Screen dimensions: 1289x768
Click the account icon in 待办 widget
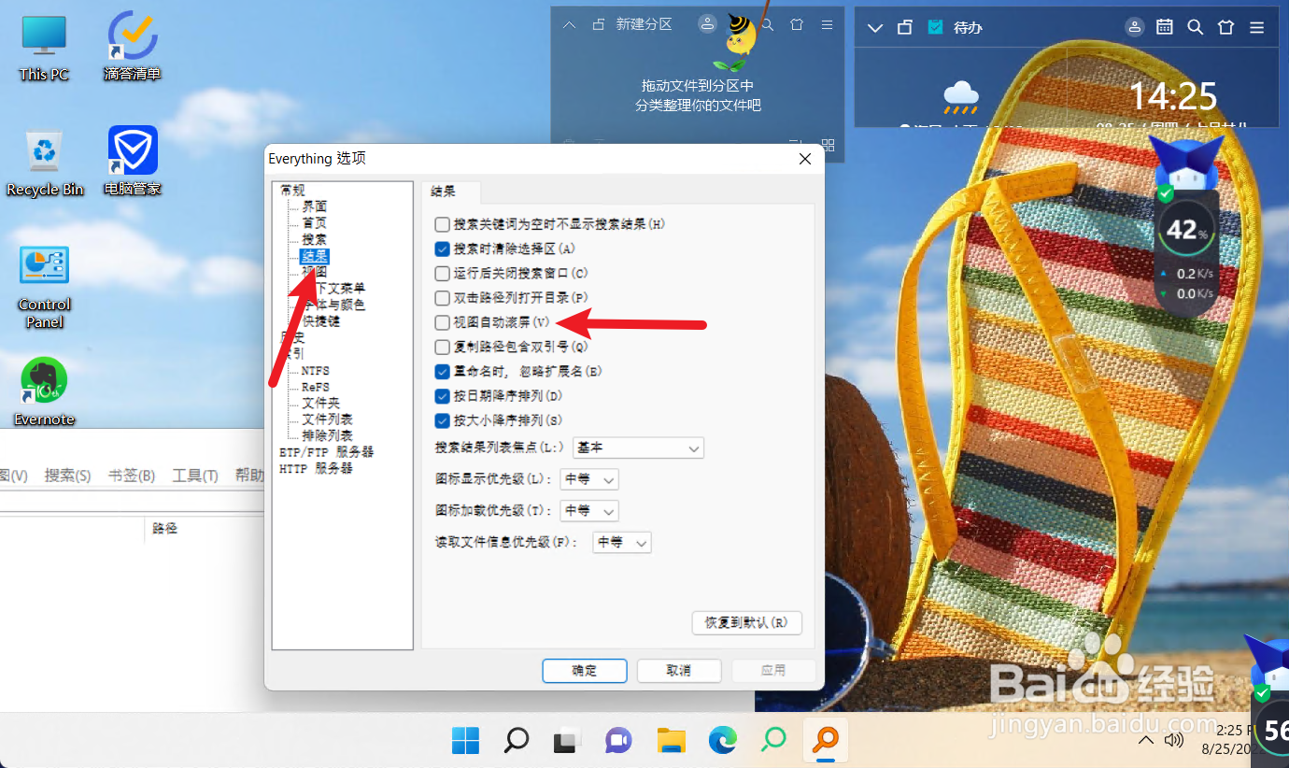[x=1135, y=27]
